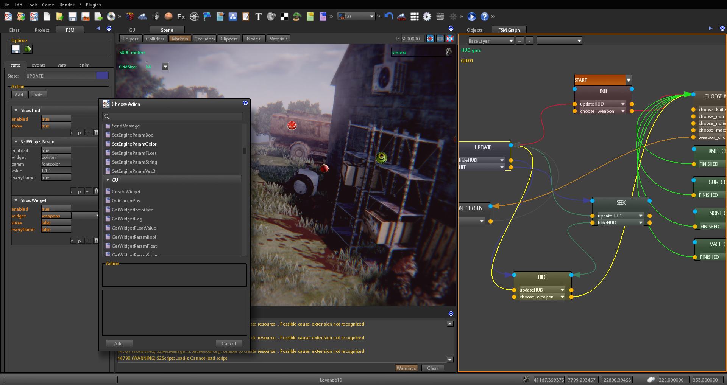
Task: Open settings with the gear icon
Action: click(x=427, y=17)
